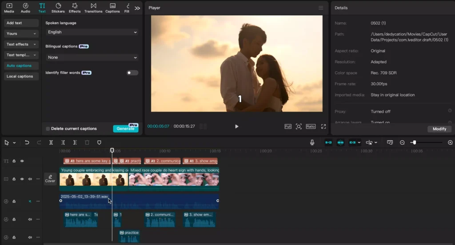The image size is (455, 245).
Task: Enter fullscreen player mode
Action: click(x=323, y=126)
